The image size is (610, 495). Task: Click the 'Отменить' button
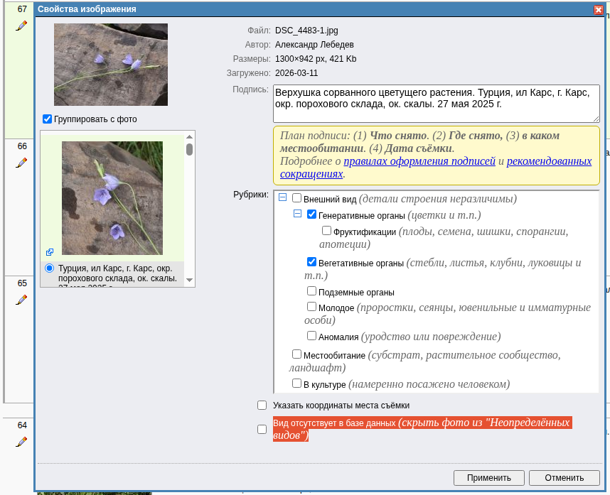coord(564,478)
